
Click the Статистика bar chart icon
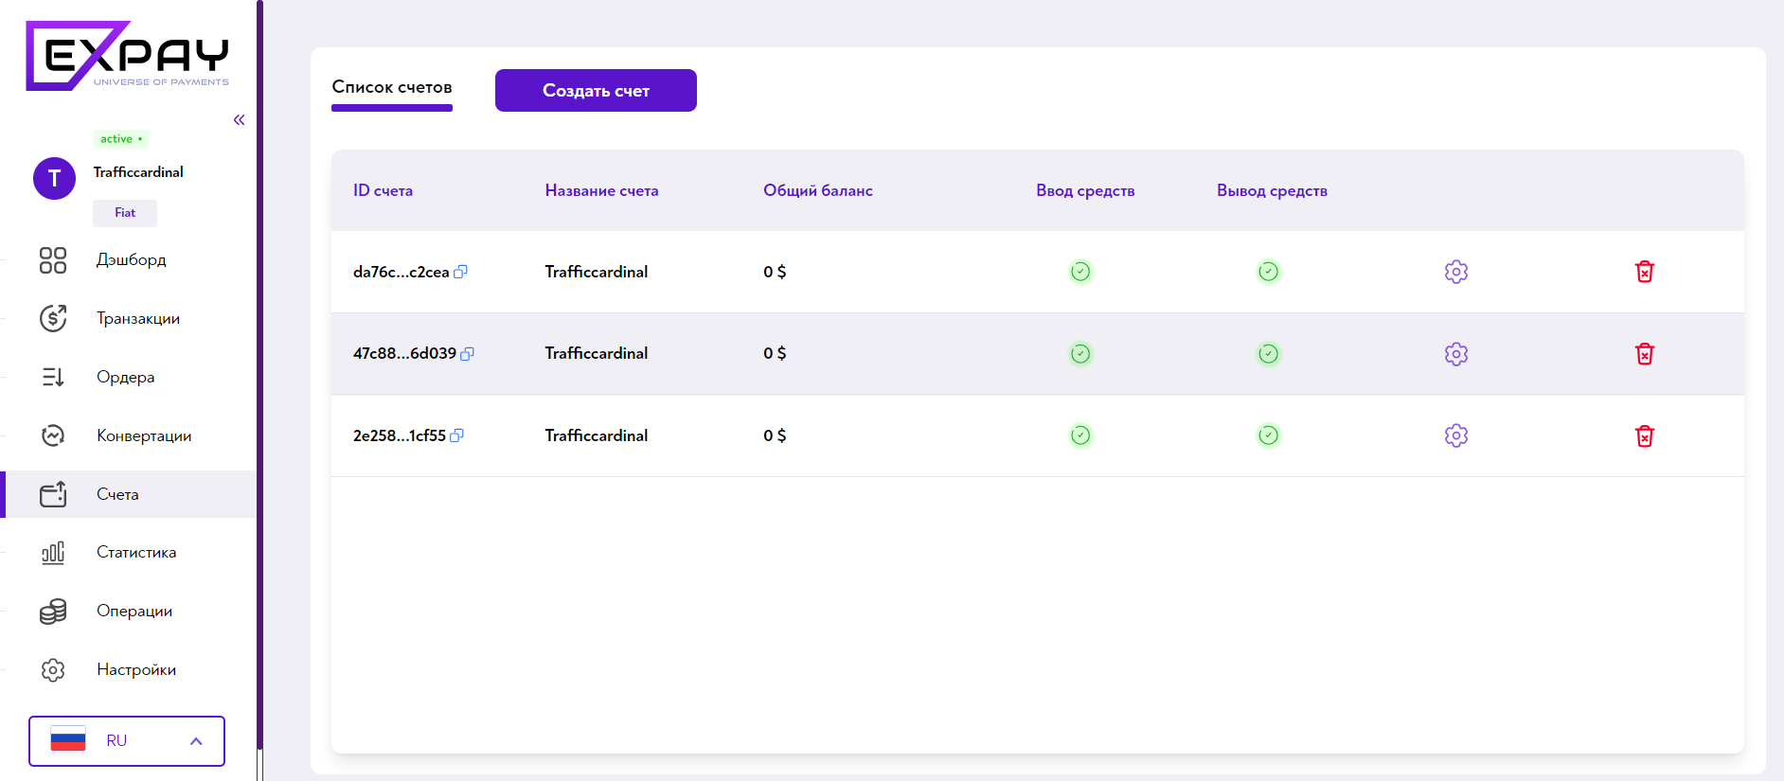pos(53,553)
